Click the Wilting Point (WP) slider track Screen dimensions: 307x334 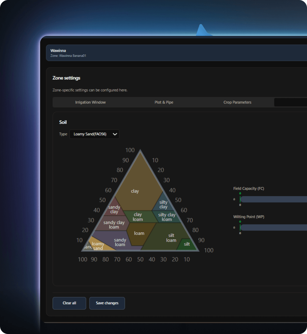coord(273,227)
